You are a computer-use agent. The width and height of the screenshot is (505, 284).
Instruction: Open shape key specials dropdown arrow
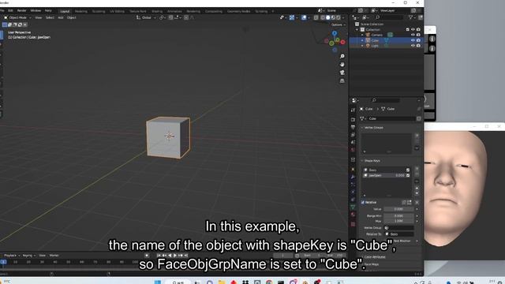coord(417,181)
